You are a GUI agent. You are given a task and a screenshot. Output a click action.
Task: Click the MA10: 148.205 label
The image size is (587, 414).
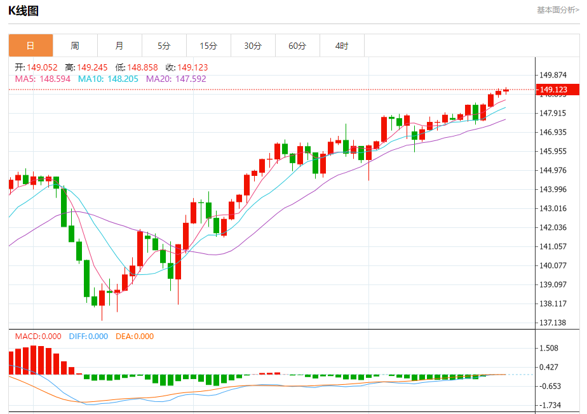pos(108,79)
